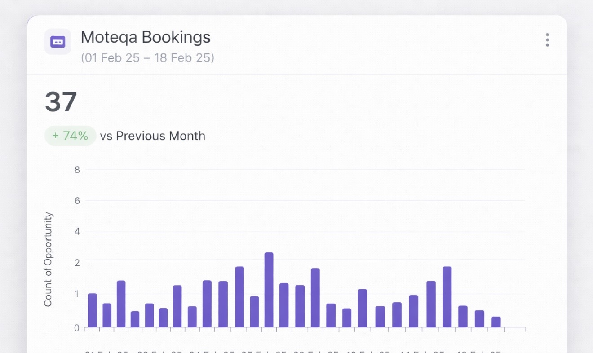This screenshot has height=353, width=593.
Task: Click the total count 37
Action: pos(61,102)
